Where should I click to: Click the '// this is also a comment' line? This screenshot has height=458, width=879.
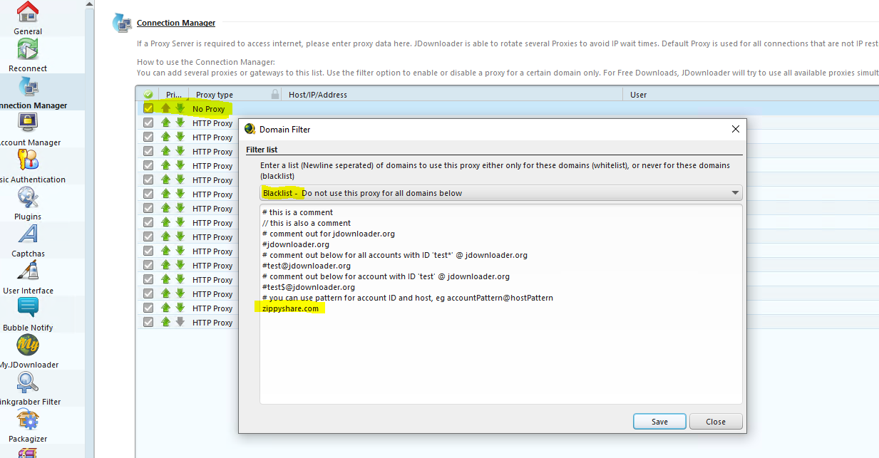coord(307,223)
